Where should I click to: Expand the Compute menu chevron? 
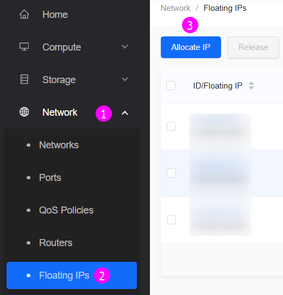[x=125, y=47]
